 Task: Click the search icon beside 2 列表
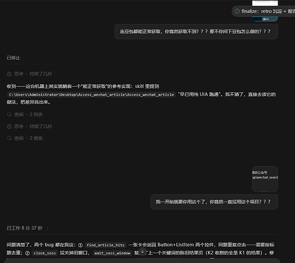point(9,115)
